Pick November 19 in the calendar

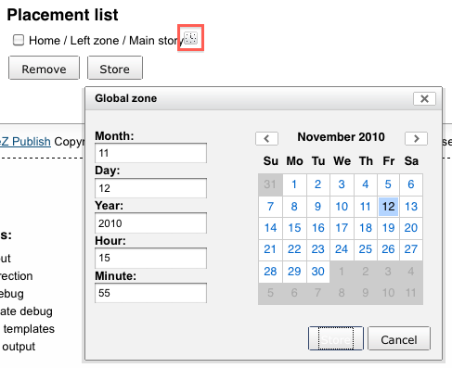coord(388,228)
